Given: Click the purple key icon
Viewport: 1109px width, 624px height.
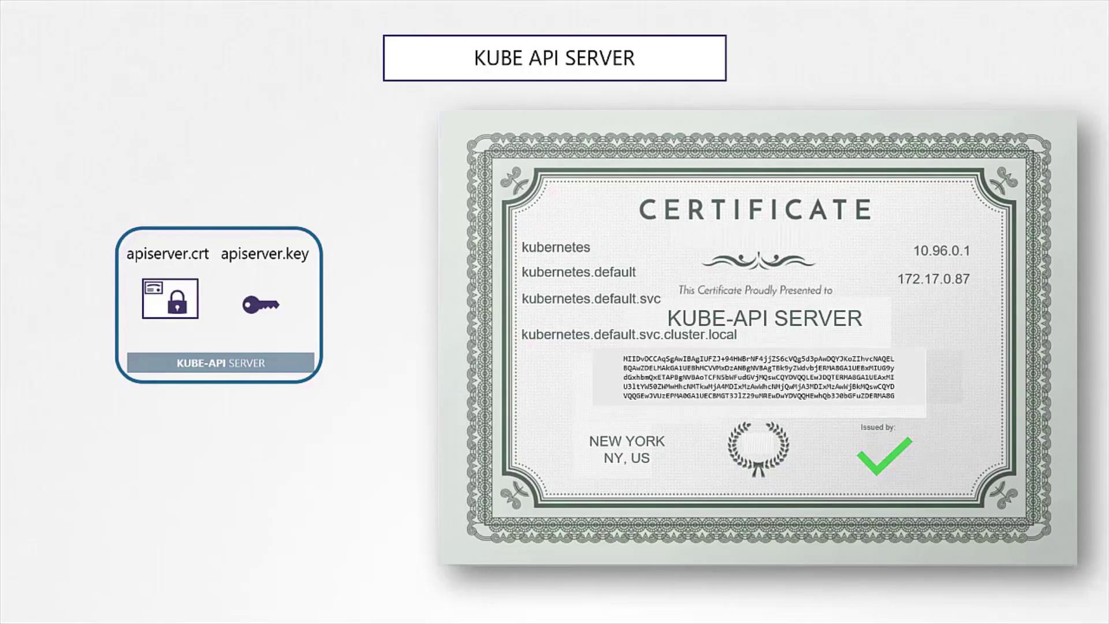Looking at the screenshot, I should click(260, 304).
